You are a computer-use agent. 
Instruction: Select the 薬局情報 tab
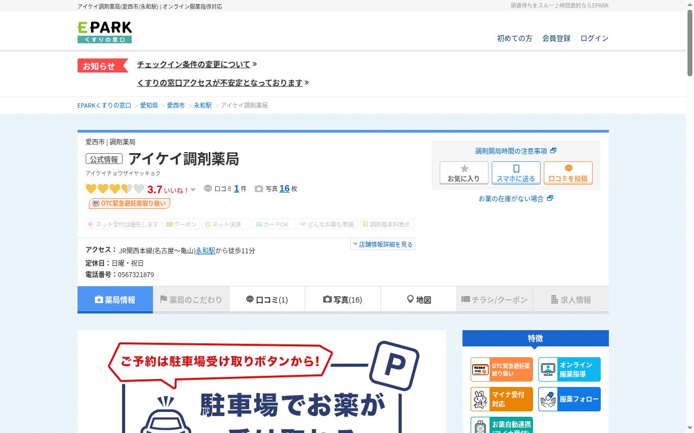115,299
